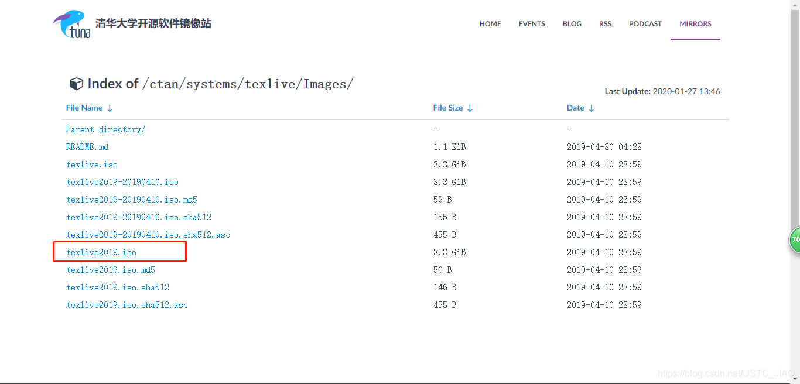This screenshot has width=800, height=384.
Task: Sort by File Name column
Action: pos(89,108)
